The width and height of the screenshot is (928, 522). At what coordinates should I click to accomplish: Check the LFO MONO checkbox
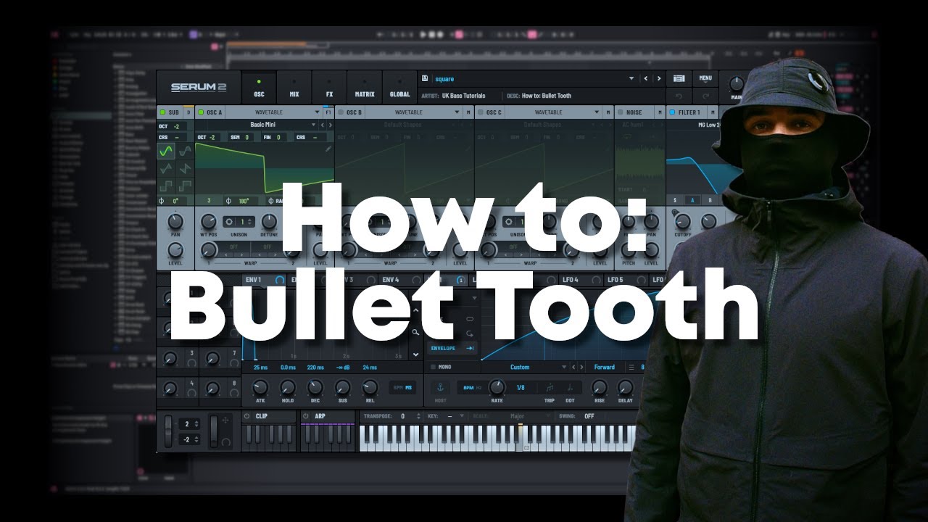coord(433,368)
